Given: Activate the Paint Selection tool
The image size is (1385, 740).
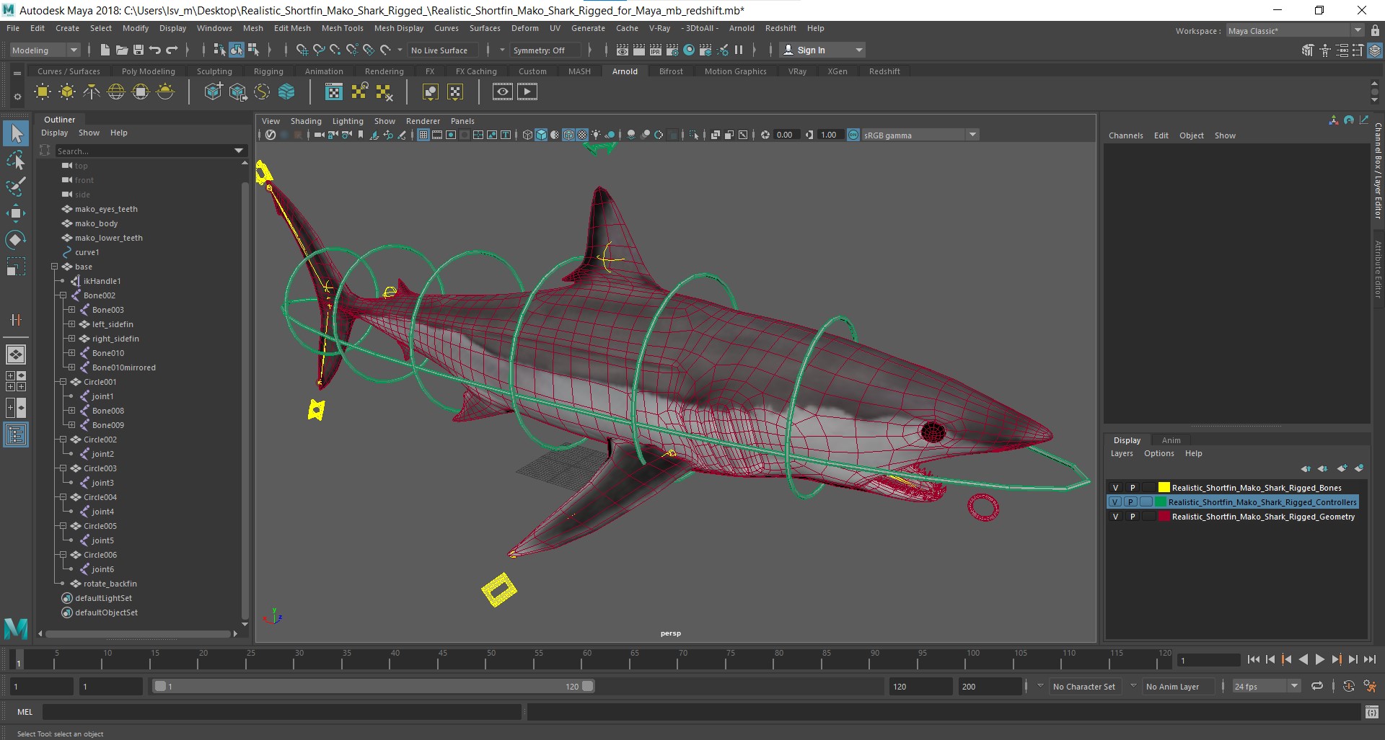Looking at the screenshot, I should coord(16,187).
